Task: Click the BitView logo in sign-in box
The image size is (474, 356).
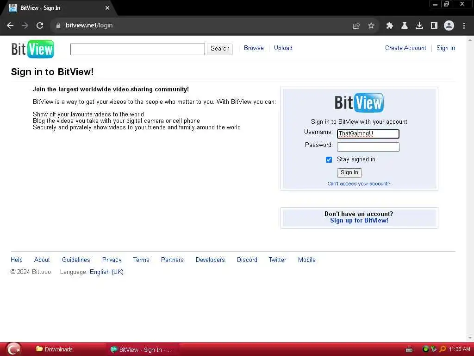Action: tap(359, 102)
